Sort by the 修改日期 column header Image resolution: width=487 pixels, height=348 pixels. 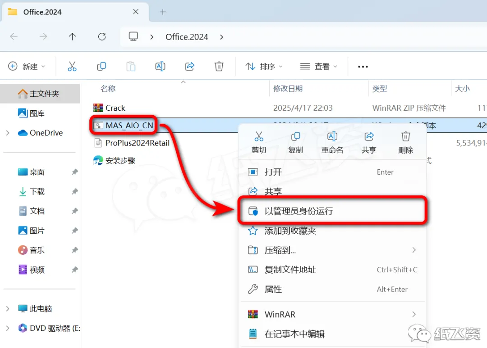pyautogui.click(x=288, y=88)
